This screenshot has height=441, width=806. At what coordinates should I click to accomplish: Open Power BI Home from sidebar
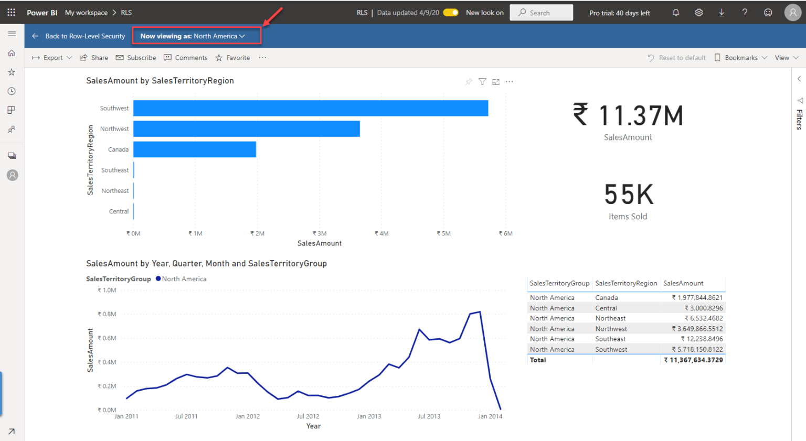point(12,53)
